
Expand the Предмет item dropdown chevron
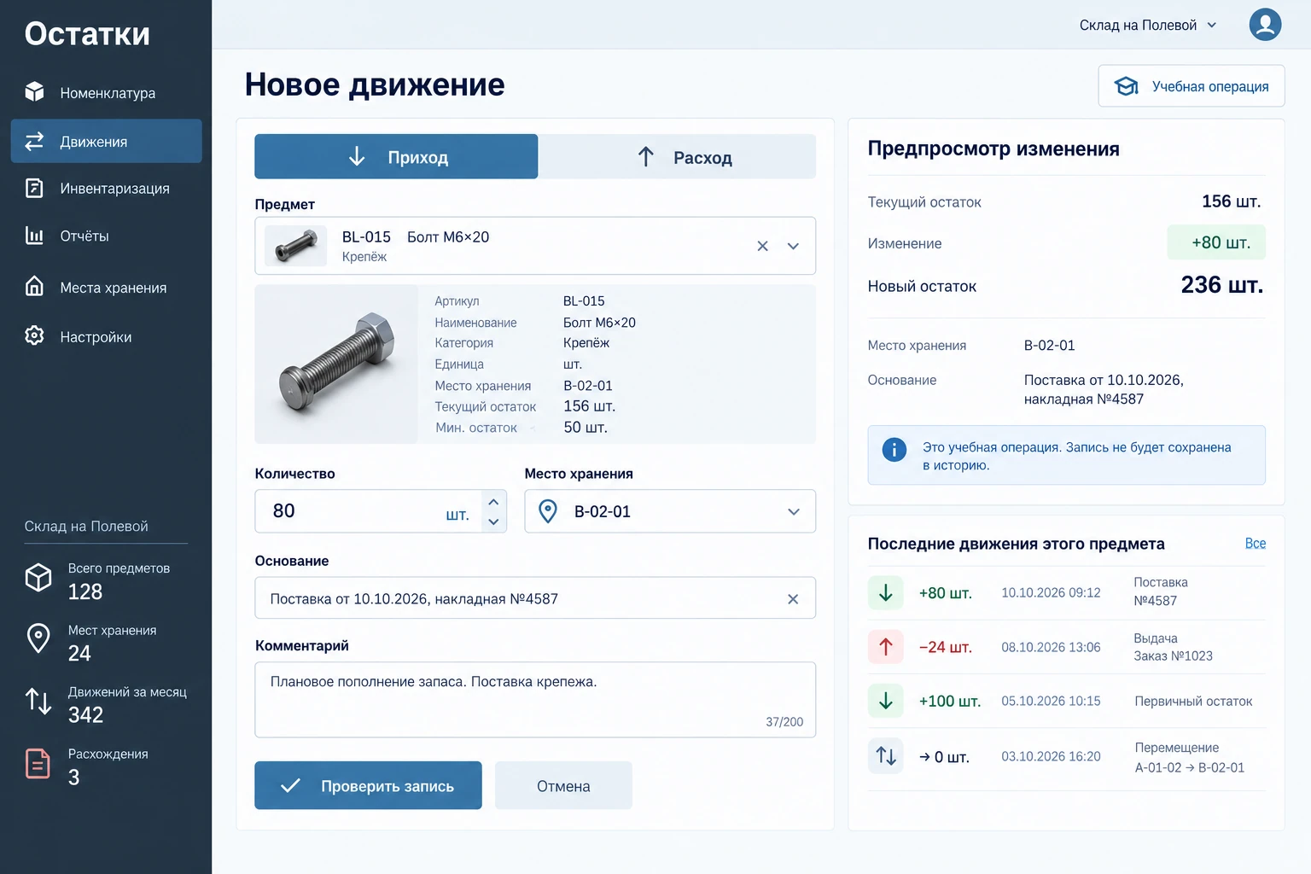pos(793,246)
